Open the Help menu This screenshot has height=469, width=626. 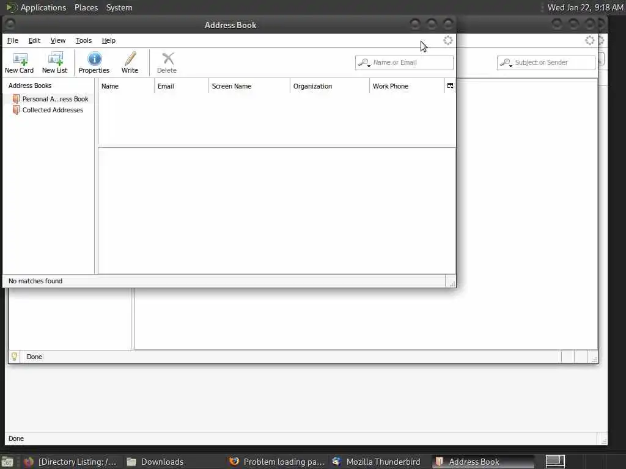tap(109, 40)
